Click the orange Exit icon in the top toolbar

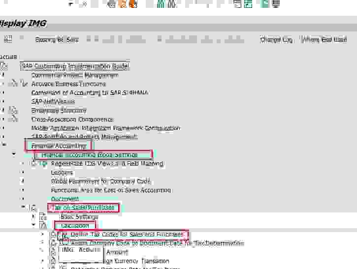(x=123, y=4)
